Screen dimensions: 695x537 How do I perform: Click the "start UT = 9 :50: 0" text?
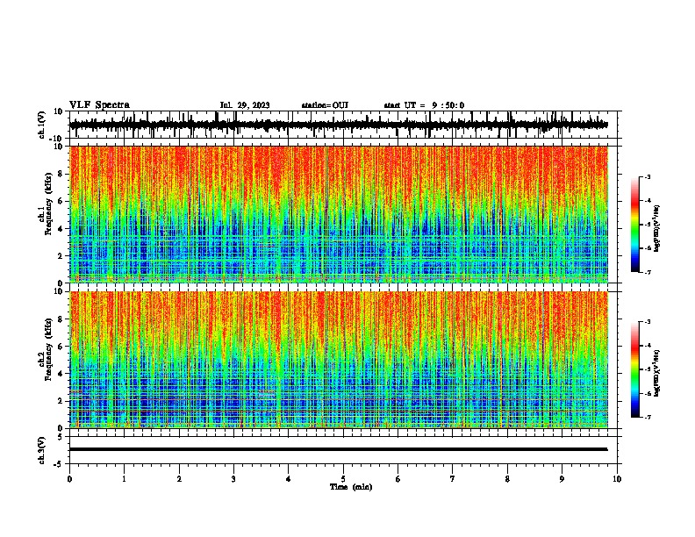click(x=424, y=105)
